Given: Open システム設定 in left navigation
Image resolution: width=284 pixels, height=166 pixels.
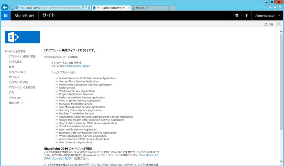Looking at the screenshot, I should pos(15,62).
